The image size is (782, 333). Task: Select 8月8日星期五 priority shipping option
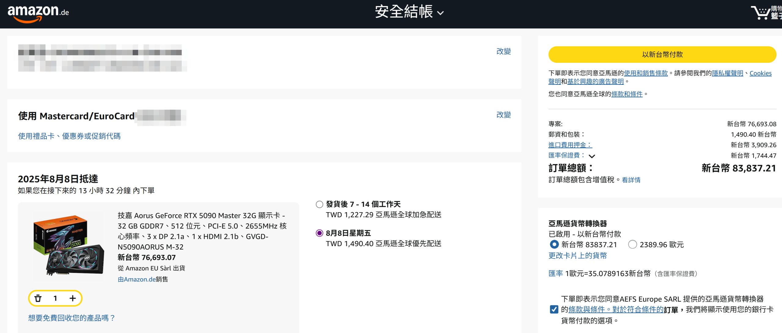(319, 233)
